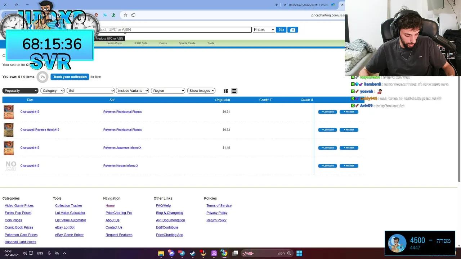Open the Funko Pops nav menu
Image resolution: width=461 pixels, height=259 pixels.
point(114,43)
